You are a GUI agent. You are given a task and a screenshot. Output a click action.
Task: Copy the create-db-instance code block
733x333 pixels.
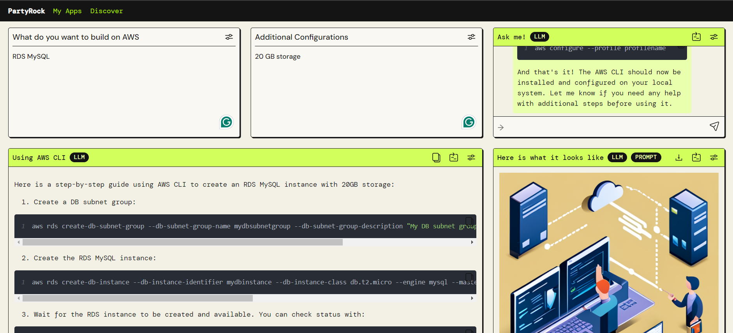click(x=469, y=277)
